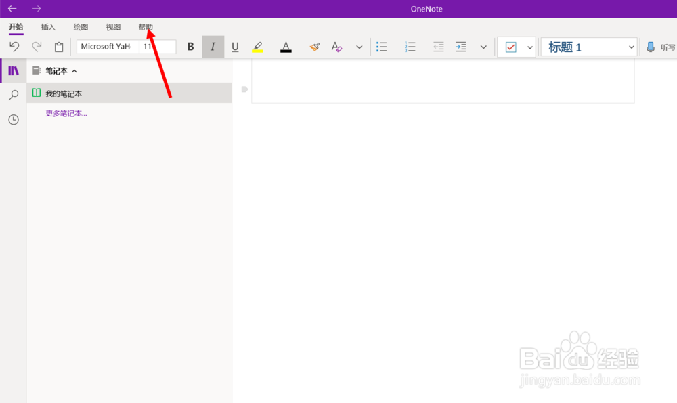Open the 帮助 tab
Viewport: 677px width, 403px height.
(x=146, y=27)
